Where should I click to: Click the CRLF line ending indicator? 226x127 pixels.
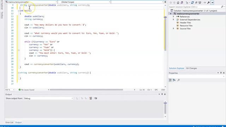tap(163, 90)
